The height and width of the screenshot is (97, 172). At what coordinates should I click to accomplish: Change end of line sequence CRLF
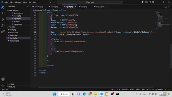coord(138,89)
